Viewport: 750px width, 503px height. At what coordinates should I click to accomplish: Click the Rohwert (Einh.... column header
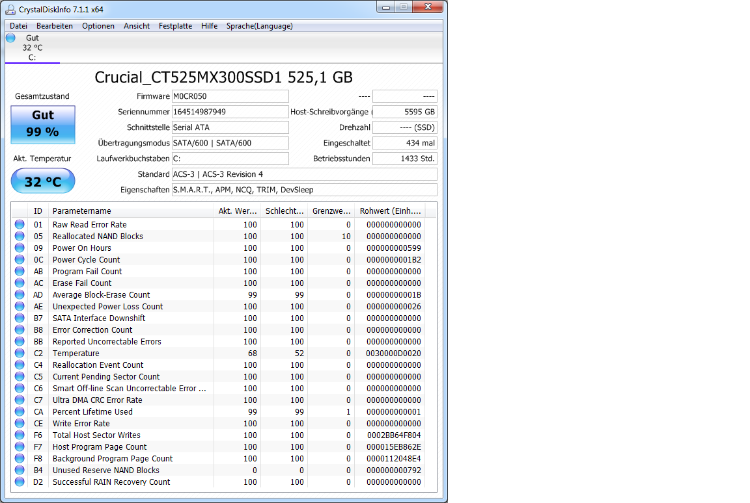tap(390, 211)
